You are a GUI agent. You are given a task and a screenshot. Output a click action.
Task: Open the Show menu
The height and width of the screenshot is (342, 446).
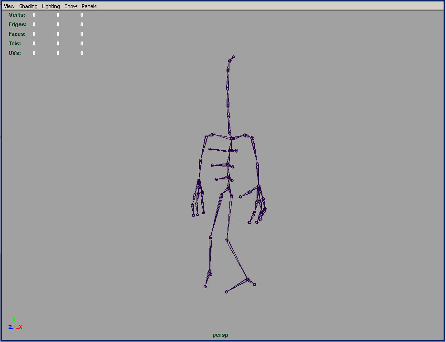71,6
